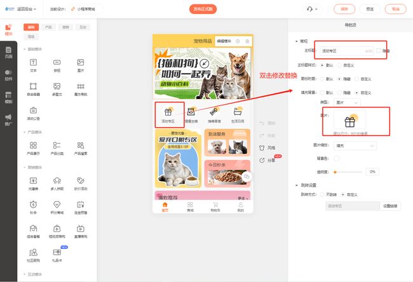Select 默认 for 图标附图
The height and width of the screenshot is (282, 413).
click(322, 79)
